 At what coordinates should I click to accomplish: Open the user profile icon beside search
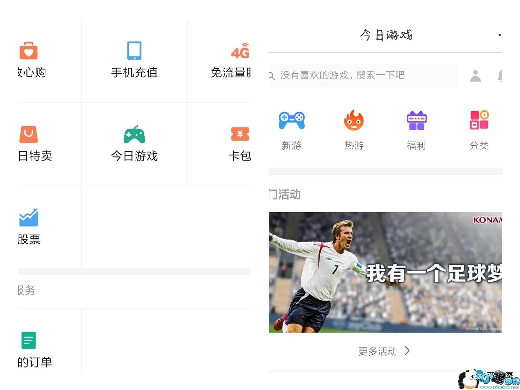click(475, 76)
